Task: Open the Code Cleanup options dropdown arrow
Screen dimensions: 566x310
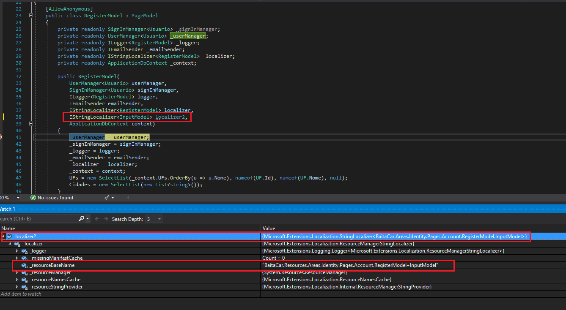Action: point(113,197)
